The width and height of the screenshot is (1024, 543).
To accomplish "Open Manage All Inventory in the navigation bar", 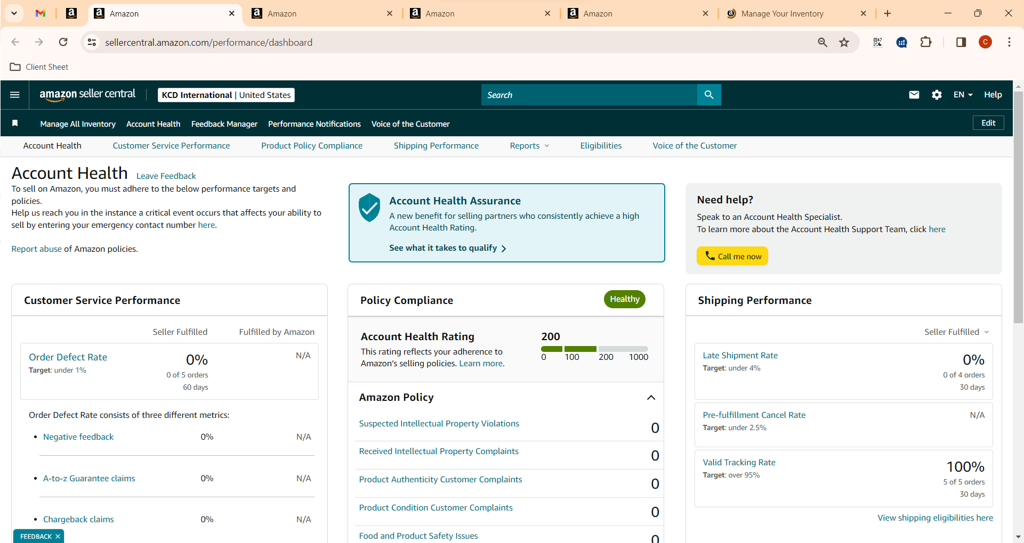I will tap(78, 124).
